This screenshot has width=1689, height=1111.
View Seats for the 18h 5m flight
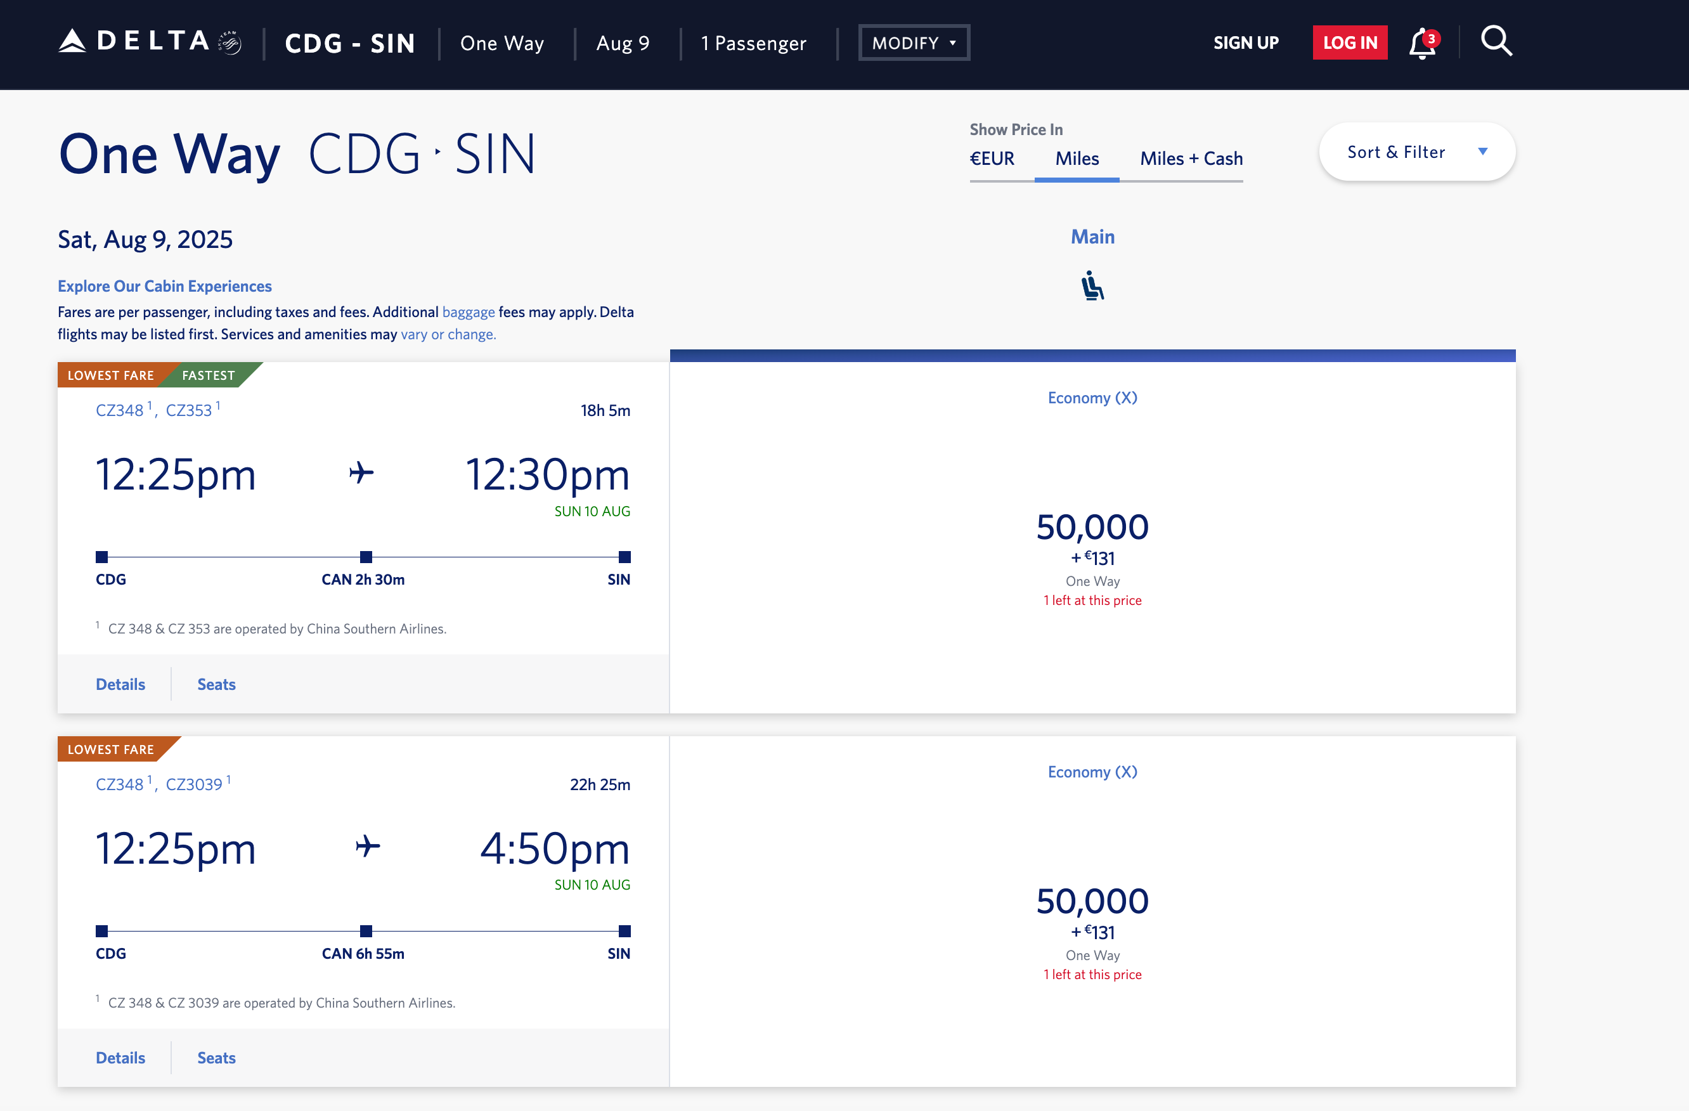216,684
